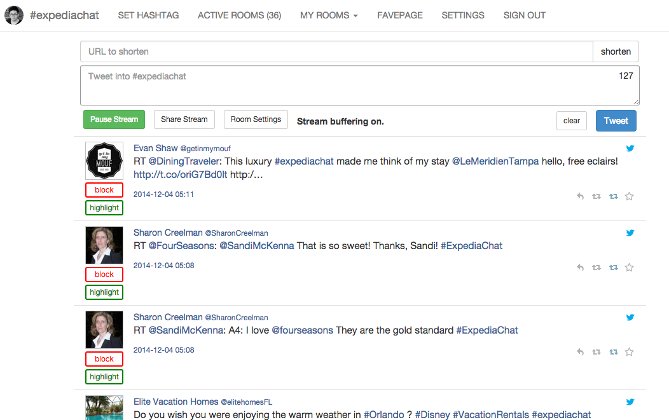Block user Evan Shaw
Viewport: 669px width, 420px height.
104,190
